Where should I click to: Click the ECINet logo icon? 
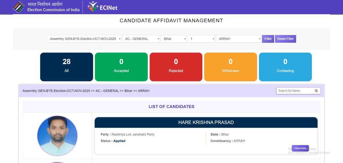click(93, 7)
